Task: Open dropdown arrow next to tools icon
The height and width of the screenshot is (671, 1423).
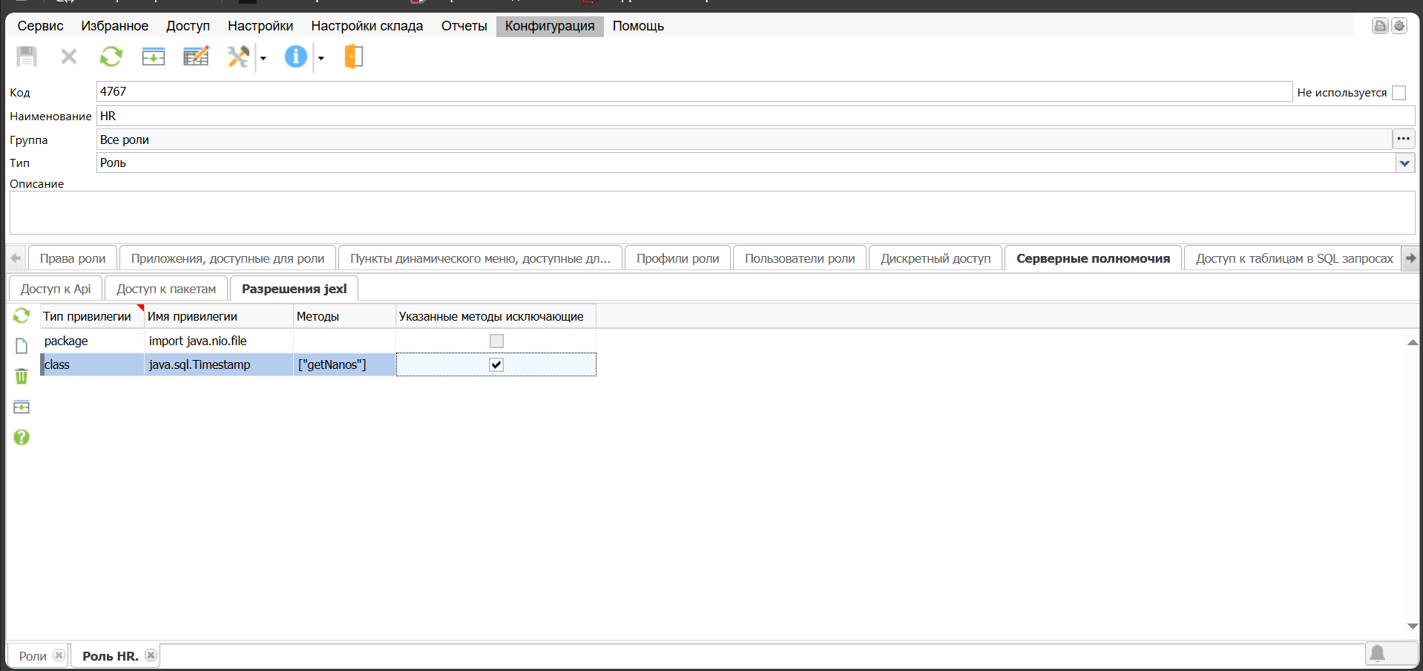Action: click(x=263, y=58)
